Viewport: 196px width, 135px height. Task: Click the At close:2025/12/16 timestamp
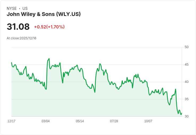(x=22, y=38)
